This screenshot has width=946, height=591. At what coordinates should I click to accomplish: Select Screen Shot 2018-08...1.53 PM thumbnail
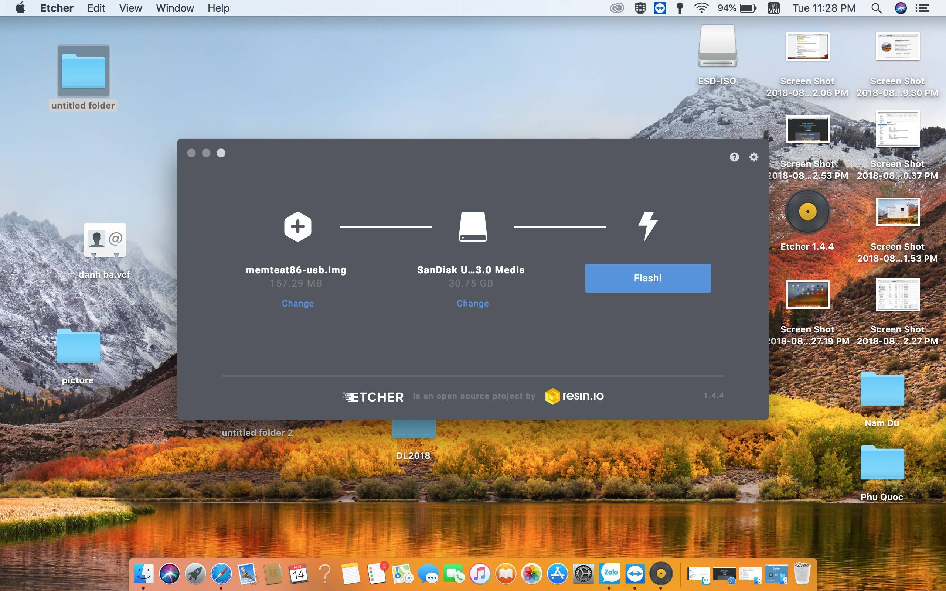[898, 212]
